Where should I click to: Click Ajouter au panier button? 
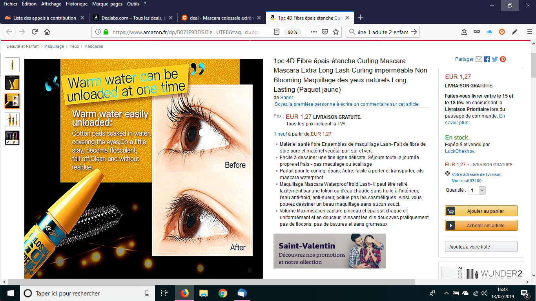(481, 211)
